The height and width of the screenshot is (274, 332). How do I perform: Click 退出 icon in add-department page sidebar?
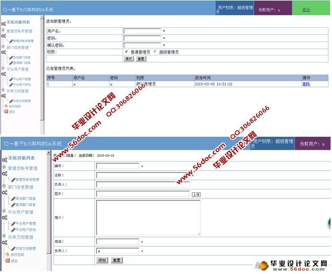click(x=8, y=261)
